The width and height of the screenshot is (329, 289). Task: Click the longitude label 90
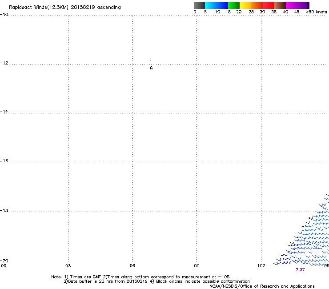click(4, 266)
